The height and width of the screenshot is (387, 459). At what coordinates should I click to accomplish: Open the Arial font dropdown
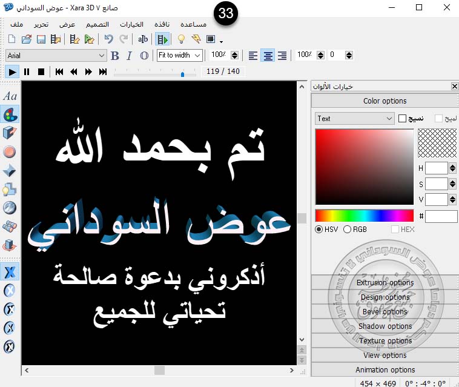click(56, 55)
